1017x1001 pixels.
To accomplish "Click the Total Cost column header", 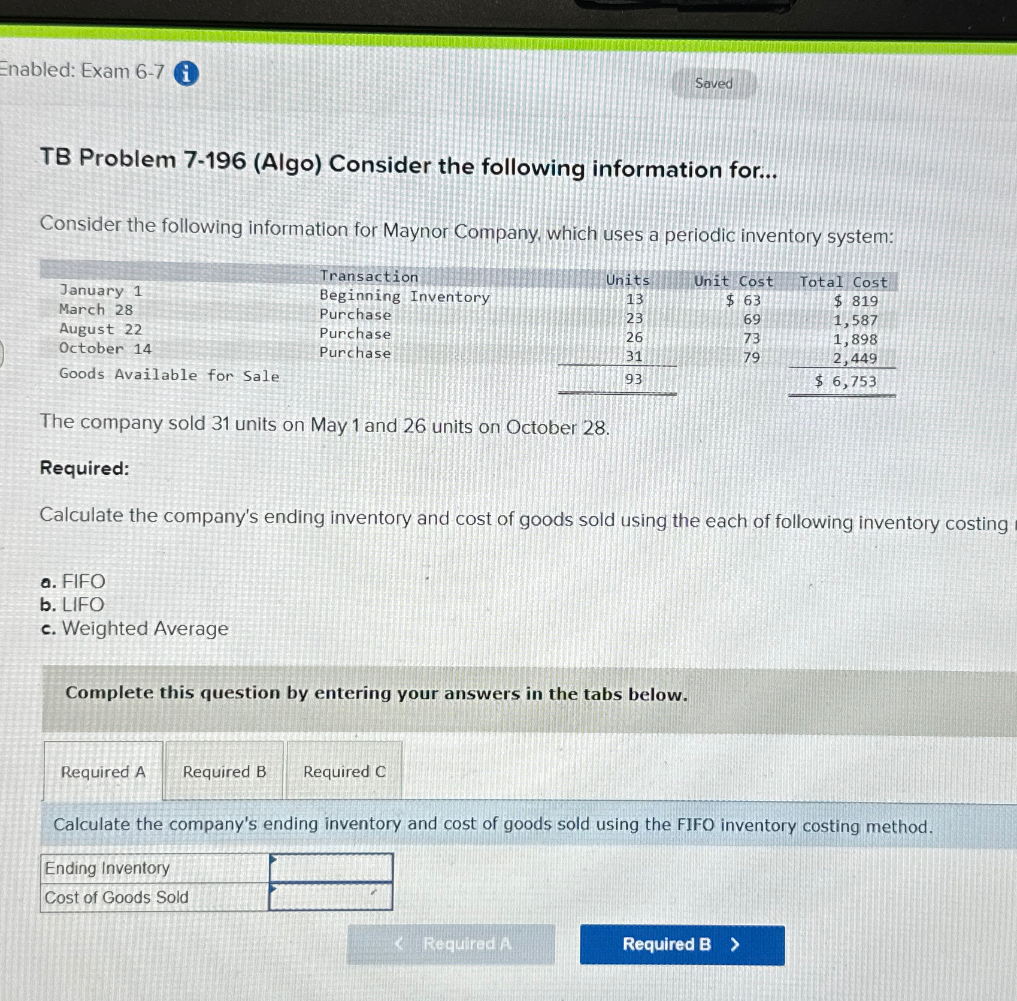I will (843, 282).
